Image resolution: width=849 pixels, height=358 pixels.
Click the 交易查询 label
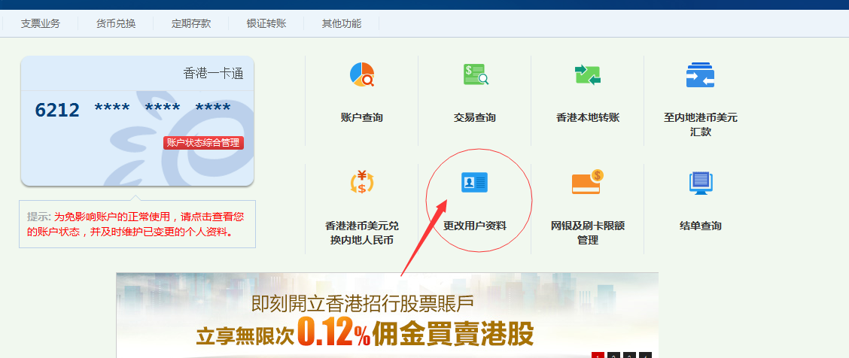(x=475, y=117)
